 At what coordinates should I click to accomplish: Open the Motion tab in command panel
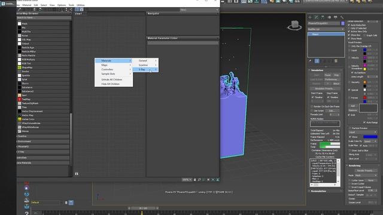(329, 17)
